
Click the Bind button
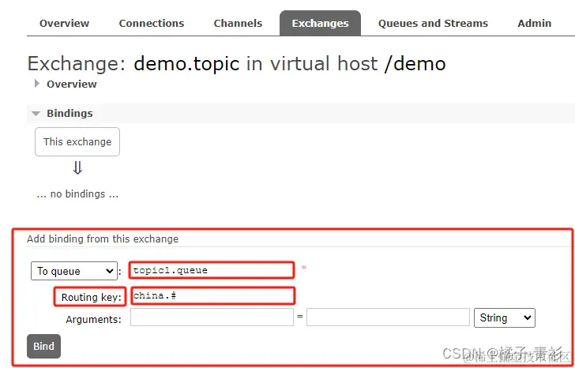43,346
